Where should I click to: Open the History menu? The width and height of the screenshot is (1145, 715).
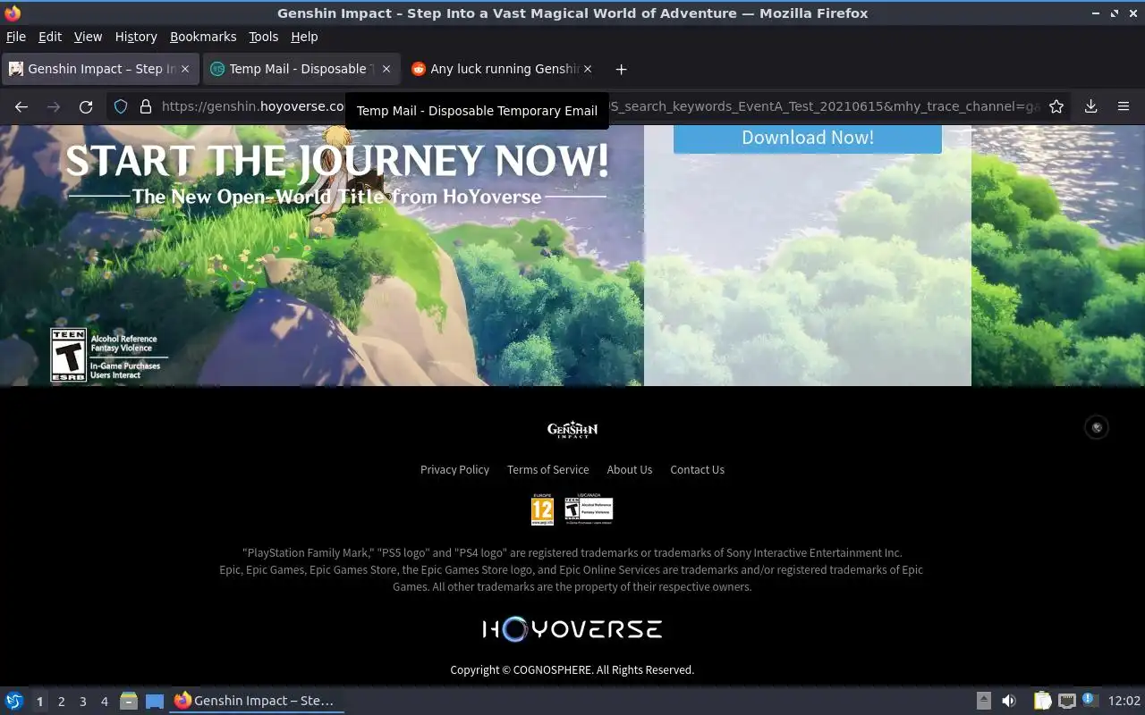[136, 37]
